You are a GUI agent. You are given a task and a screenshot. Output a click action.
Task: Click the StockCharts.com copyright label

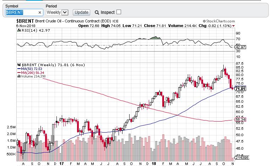(219, 21)
